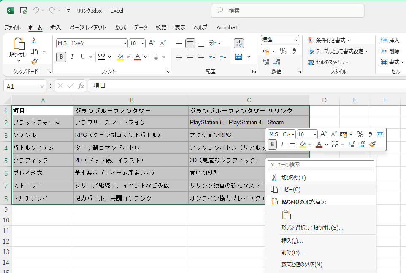The height and width of the screenshot is (273, 406).
Task: Apply yellow fill color in ribbon
Action: pyautogui.click(x=120, y=56)
